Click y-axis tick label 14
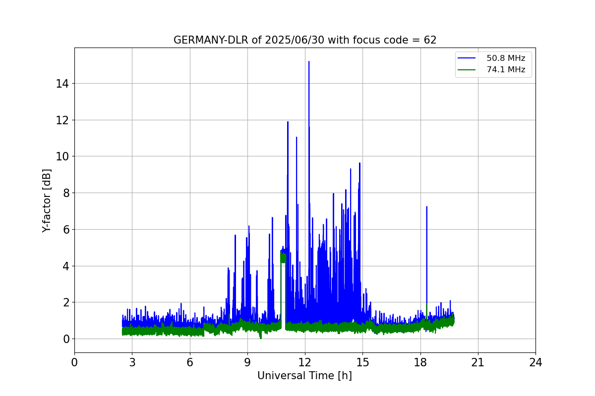The width and height of the screenshot is (595, 396). 62,84
